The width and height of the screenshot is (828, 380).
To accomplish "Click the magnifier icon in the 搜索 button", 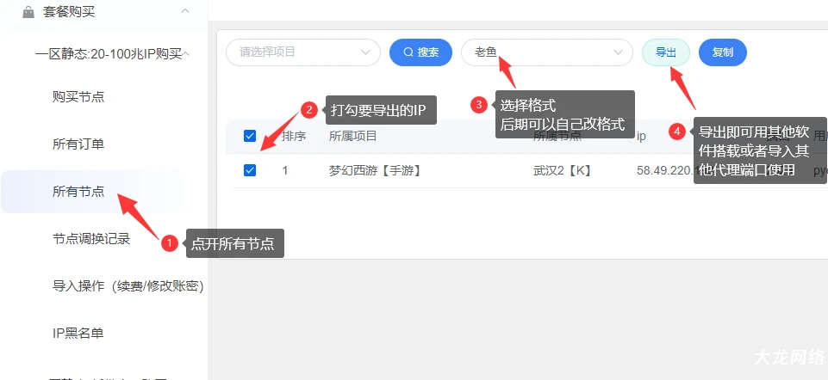I will [x=408, y=52].
